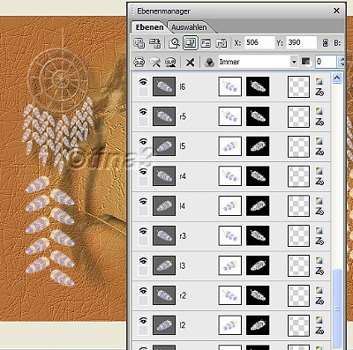
Task: Click the chain link icon beside Y field
Action: 325,43
